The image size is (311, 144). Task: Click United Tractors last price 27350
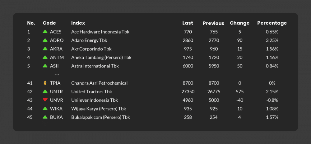coord(188,92)
